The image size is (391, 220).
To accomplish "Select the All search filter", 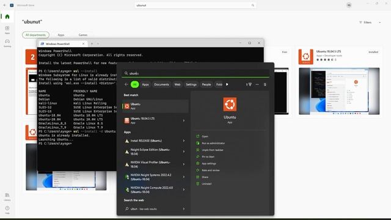I will [134, 84].
